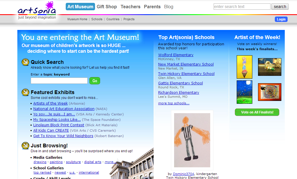Open u.s. school galleries link
297x179 pixels.
click(x=72, y=172)
